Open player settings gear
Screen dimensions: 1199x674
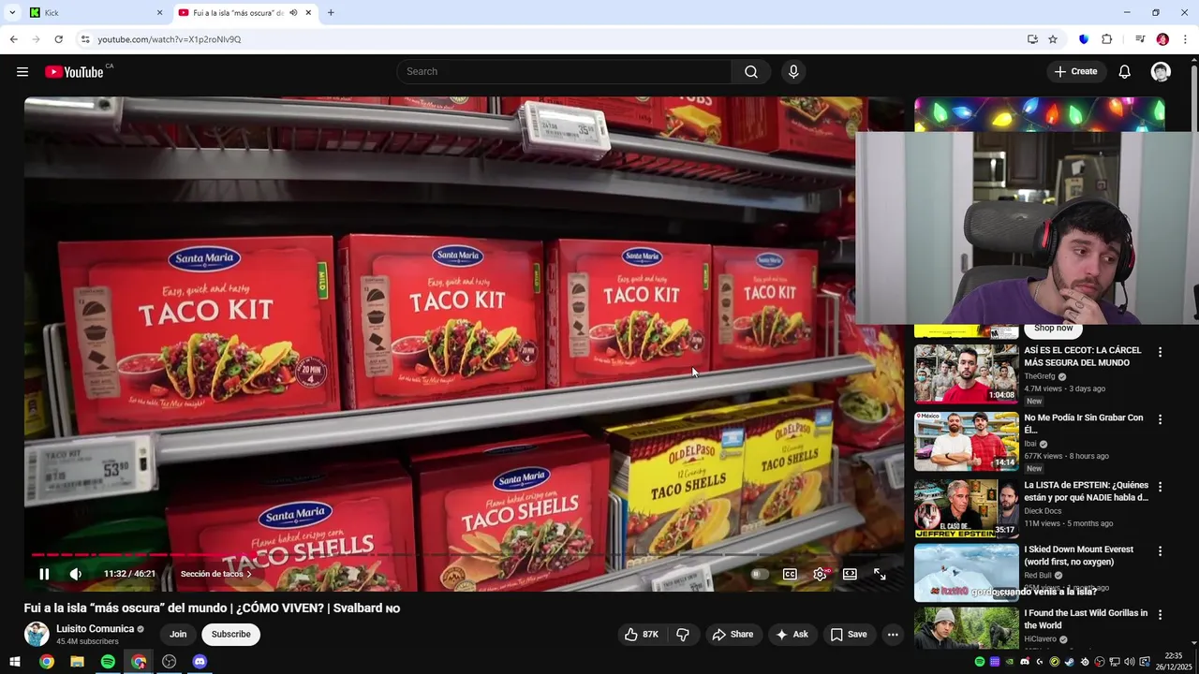[820, 574]
